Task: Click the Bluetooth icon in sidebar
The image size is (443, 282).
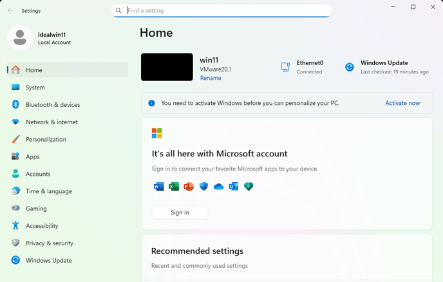Action: tap(15, 104)
